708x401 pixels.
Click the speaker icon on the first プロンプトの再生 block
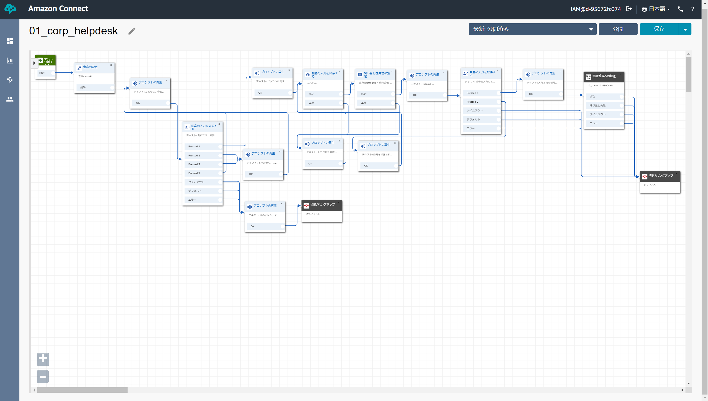[135, 83]
